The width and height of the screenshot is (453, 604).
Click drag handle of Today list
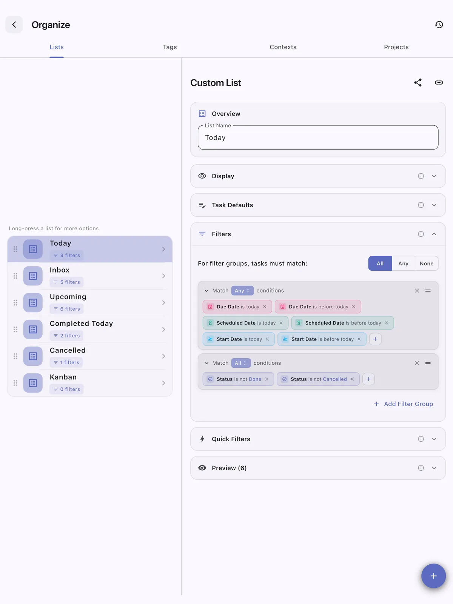tap(15, 249)
